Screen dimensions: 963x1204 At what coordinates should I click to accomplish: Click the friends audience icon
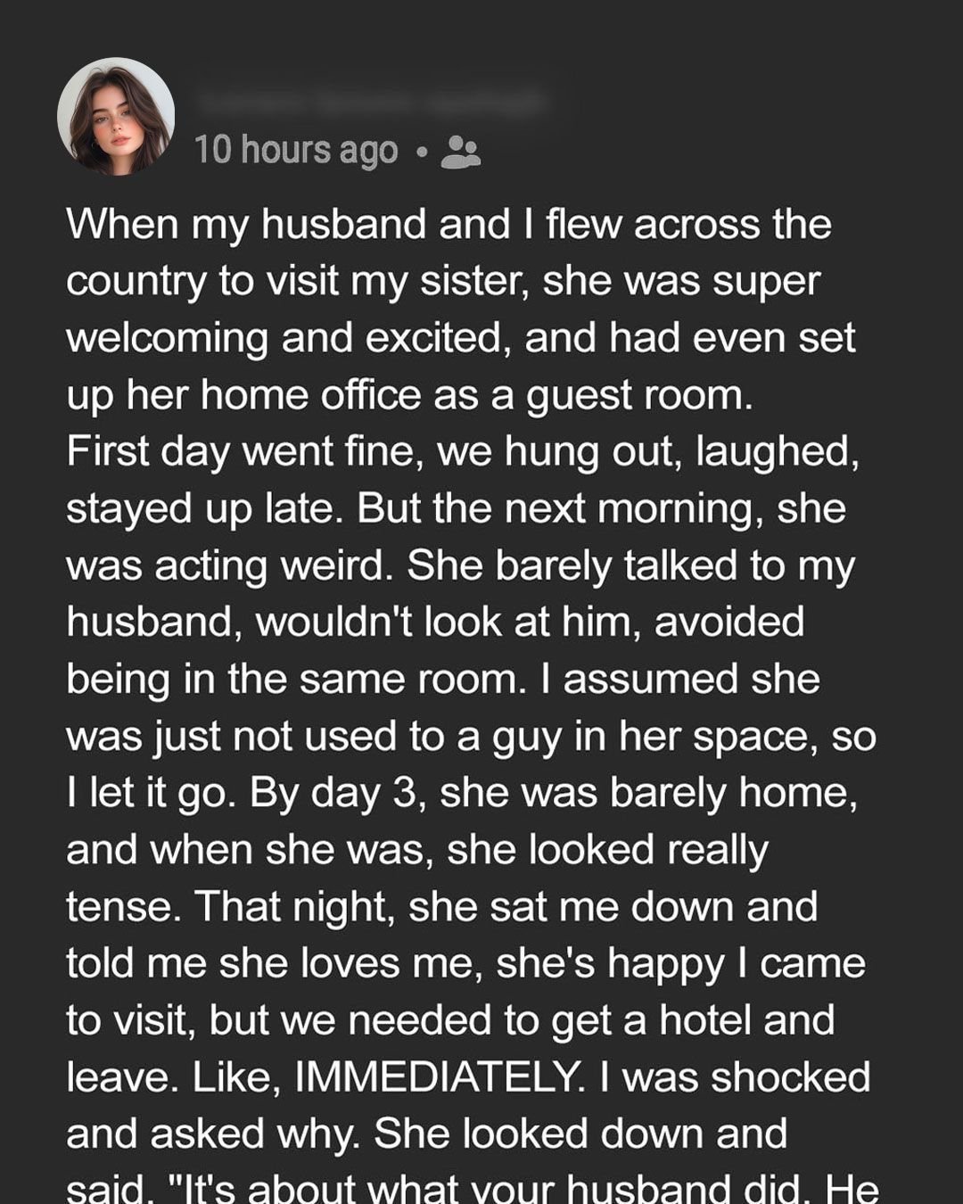461,151
